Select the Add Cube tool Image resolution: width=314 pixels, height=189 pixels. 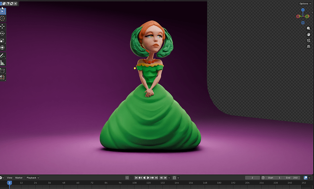[x=2, y=71]
